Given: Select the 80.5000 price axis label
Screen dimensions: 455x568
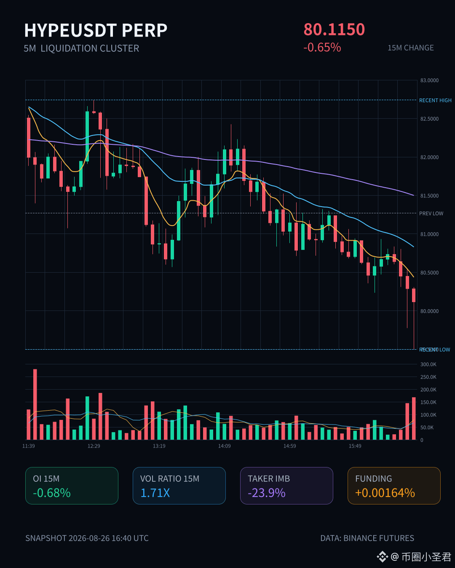Looking at the screenshot, I should click(429, 273).
